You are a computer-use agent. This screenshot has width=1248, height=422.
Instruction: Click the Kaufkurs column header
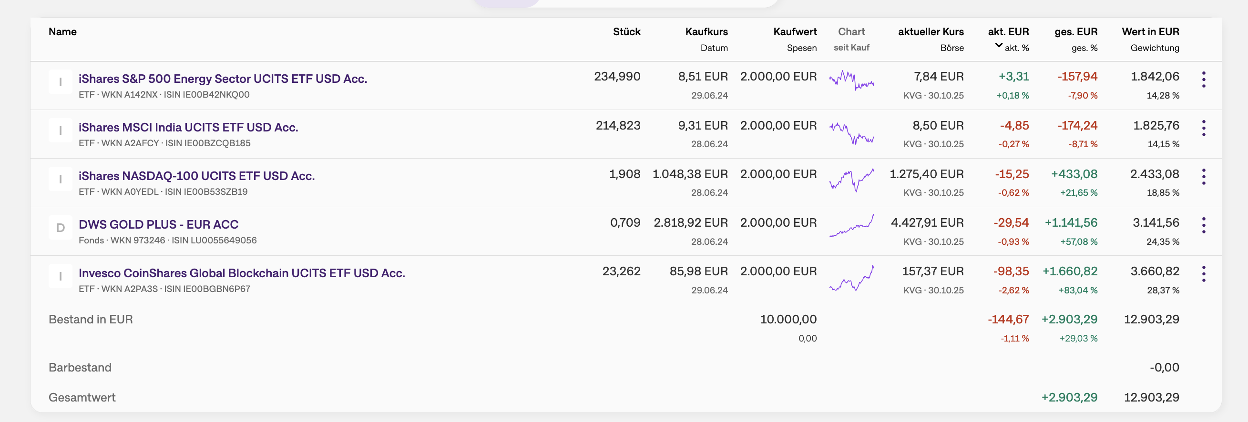(706, 32)
